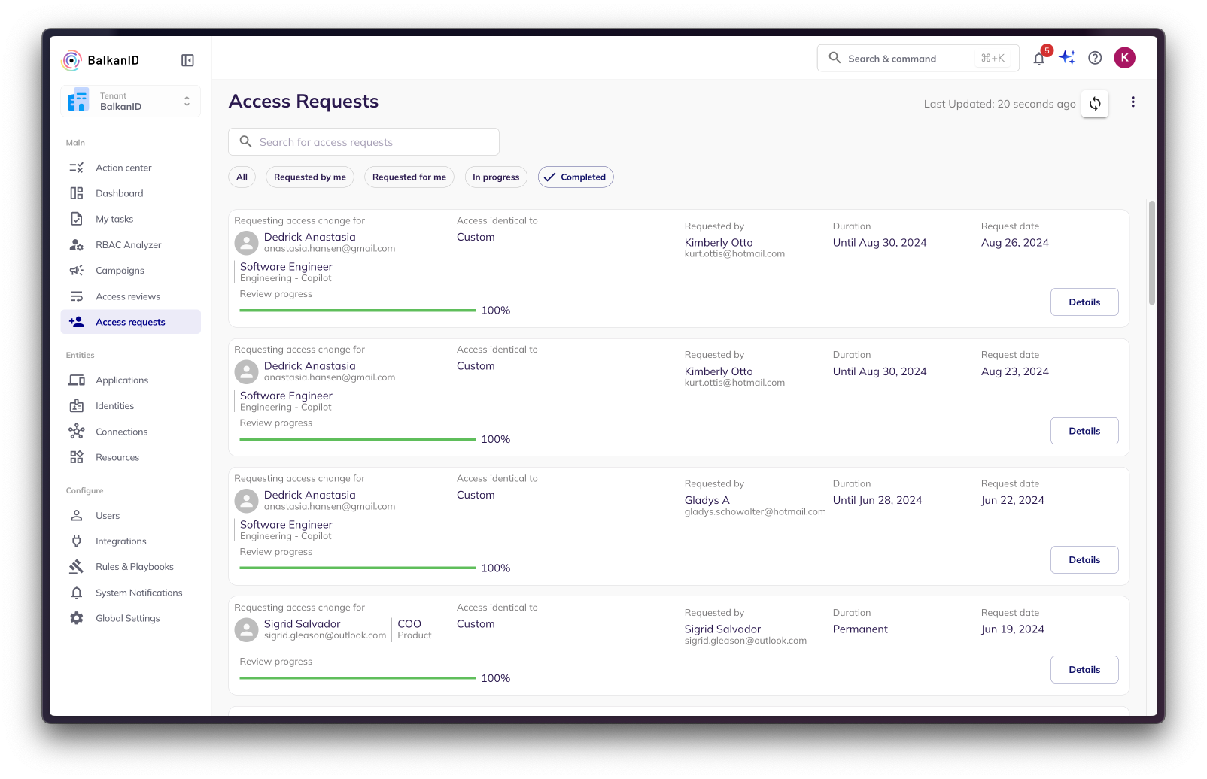
Task: Enable the In progress filter
Action: (496, 177)
